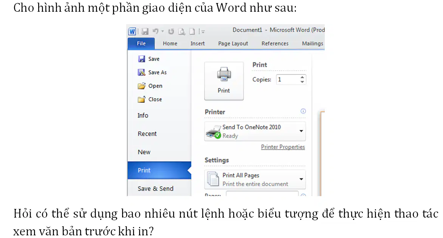Select Save & Send in the sidebar
This screenshot has width=443, height=238.
click(x=155, y=188)
